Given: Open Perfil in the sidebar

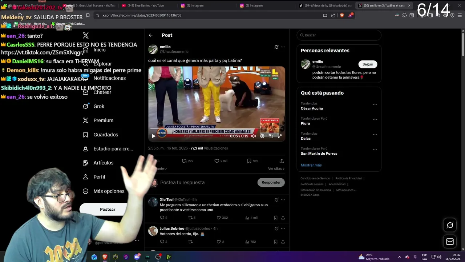Looking at the screenshot, I should pyautogui.click(x=94, y=177).
